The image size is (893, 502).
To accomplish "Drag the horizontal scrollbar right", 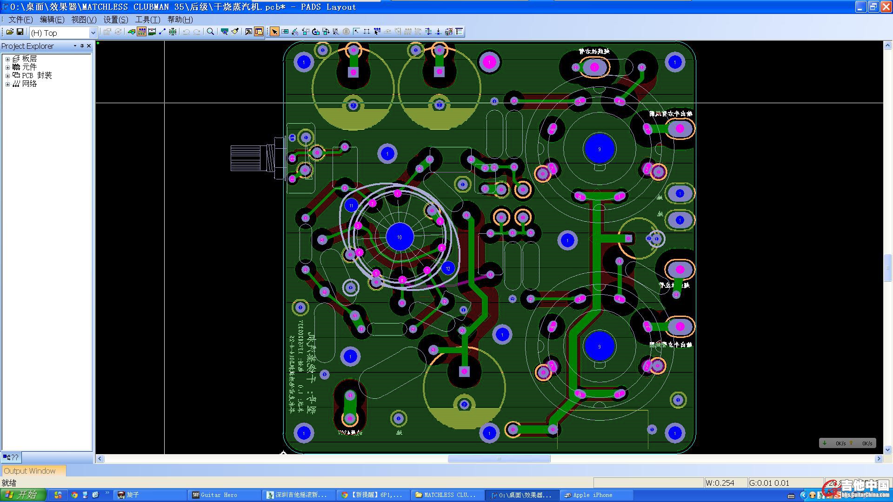I will pyautogui.click(x=887, y=459).
